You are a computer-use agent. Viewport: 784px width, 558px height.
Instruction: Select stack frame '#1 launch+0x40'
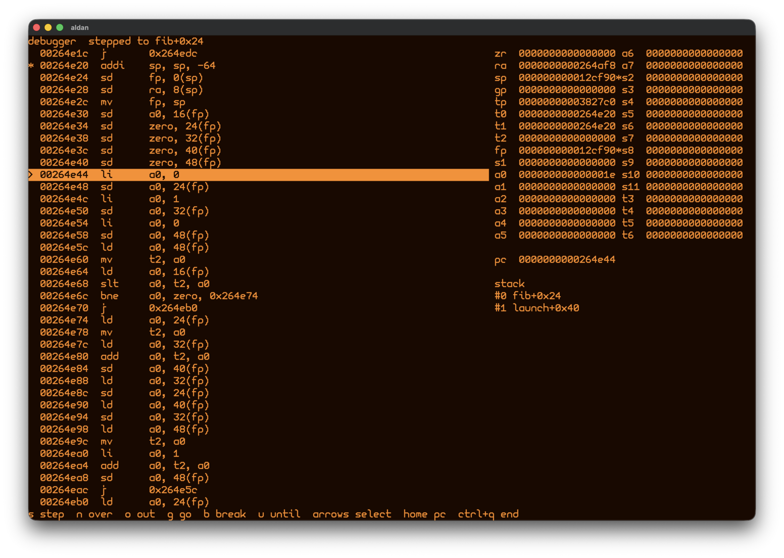pyautogui.click(x=536, y=308)
